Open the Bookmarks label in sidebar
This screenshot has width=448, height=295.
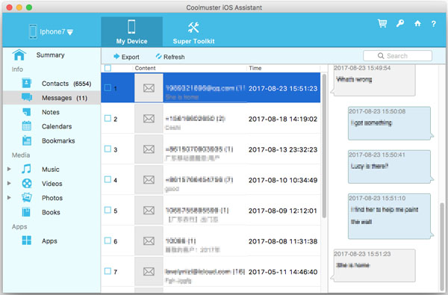point(58,140)
